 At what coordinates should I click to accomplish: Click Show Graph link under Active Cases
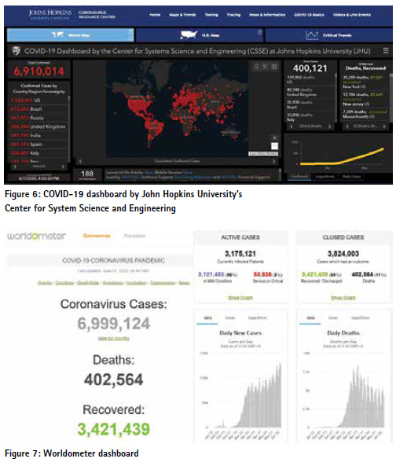pos(240,298)
